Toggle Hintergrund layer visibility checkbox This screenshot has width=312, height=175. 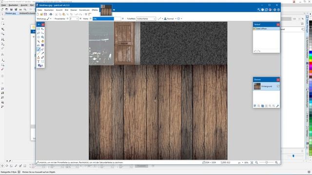click(278, 87)
